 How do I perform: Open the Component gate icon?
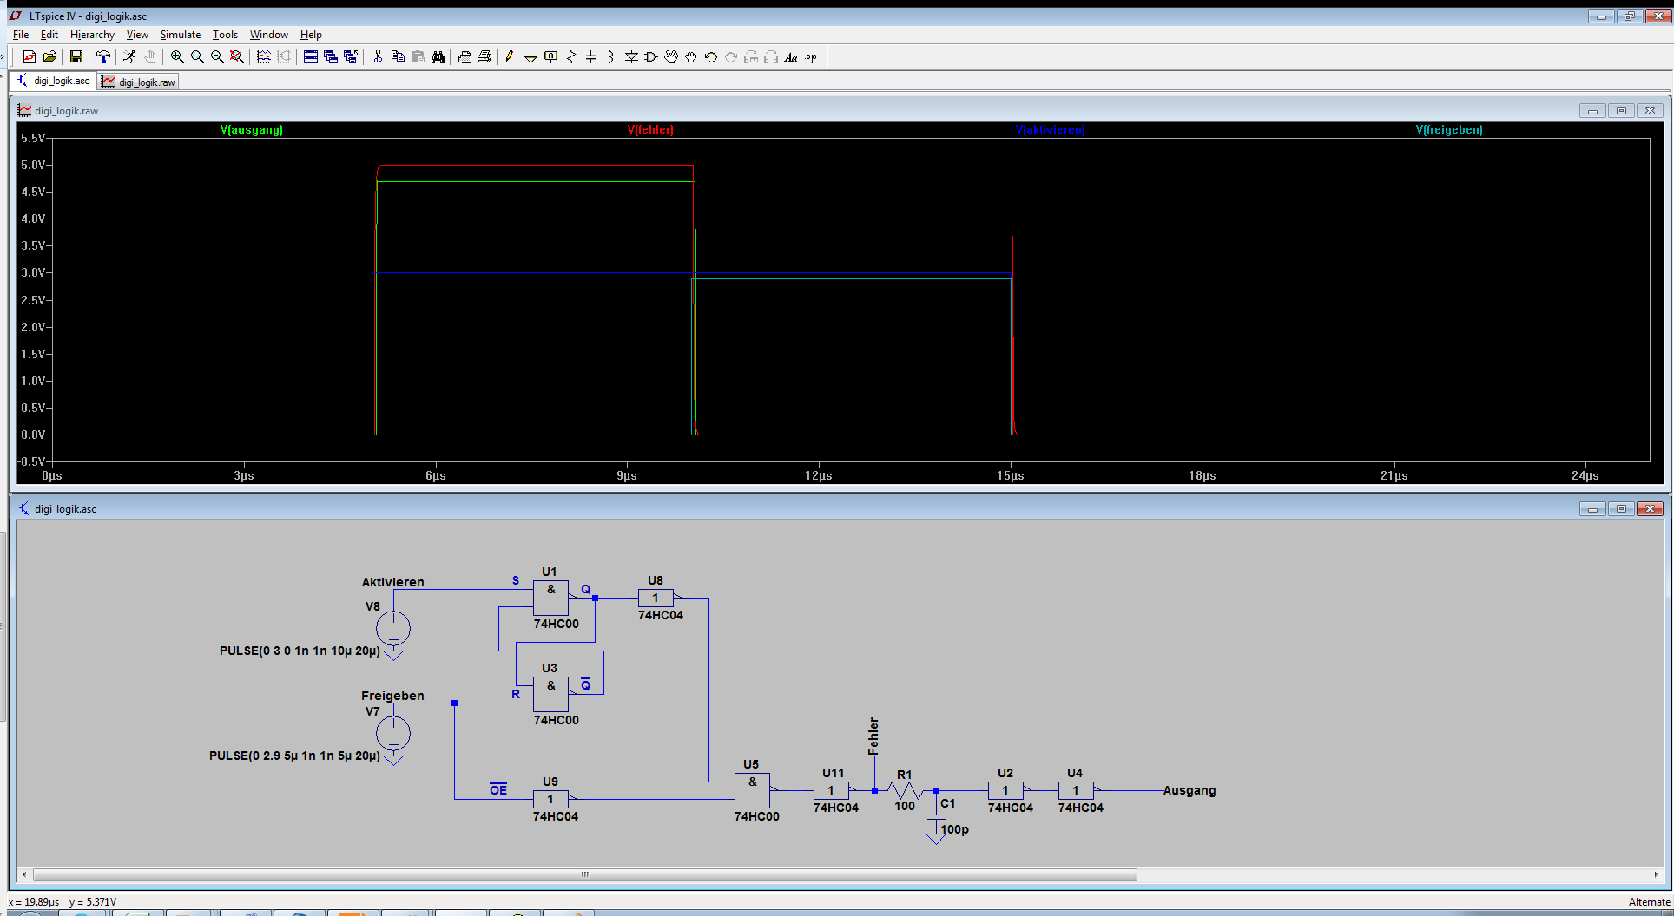pos(651,56)
